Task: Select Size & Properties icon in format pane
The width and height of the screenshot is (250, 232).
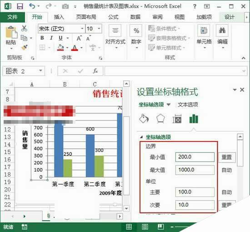Action: coord(177,119)
